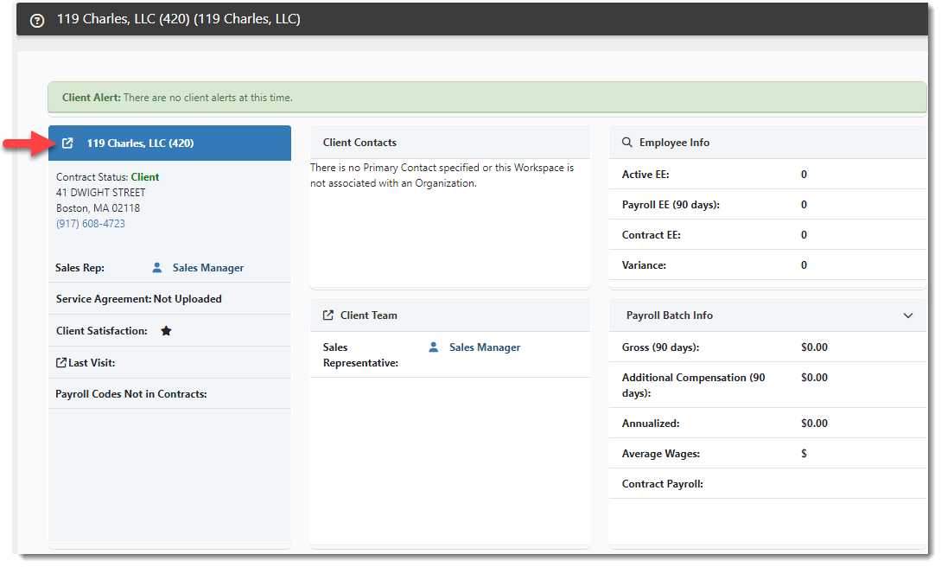Open Sales Manager link in Client Team
The width and height of the screenshot is (941, 567).
tap(485, 347)
